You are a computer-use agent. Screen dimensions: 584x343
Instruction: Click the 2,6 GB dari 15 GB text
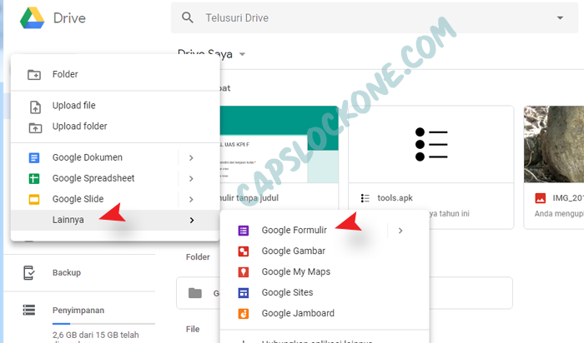95,335
